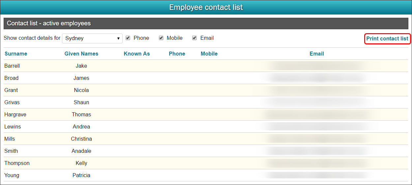Click the Email column header

pos(317,54)
